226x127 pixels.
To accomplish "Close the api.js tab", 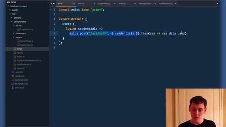I will pyautogui.click(x=74, y=4).
